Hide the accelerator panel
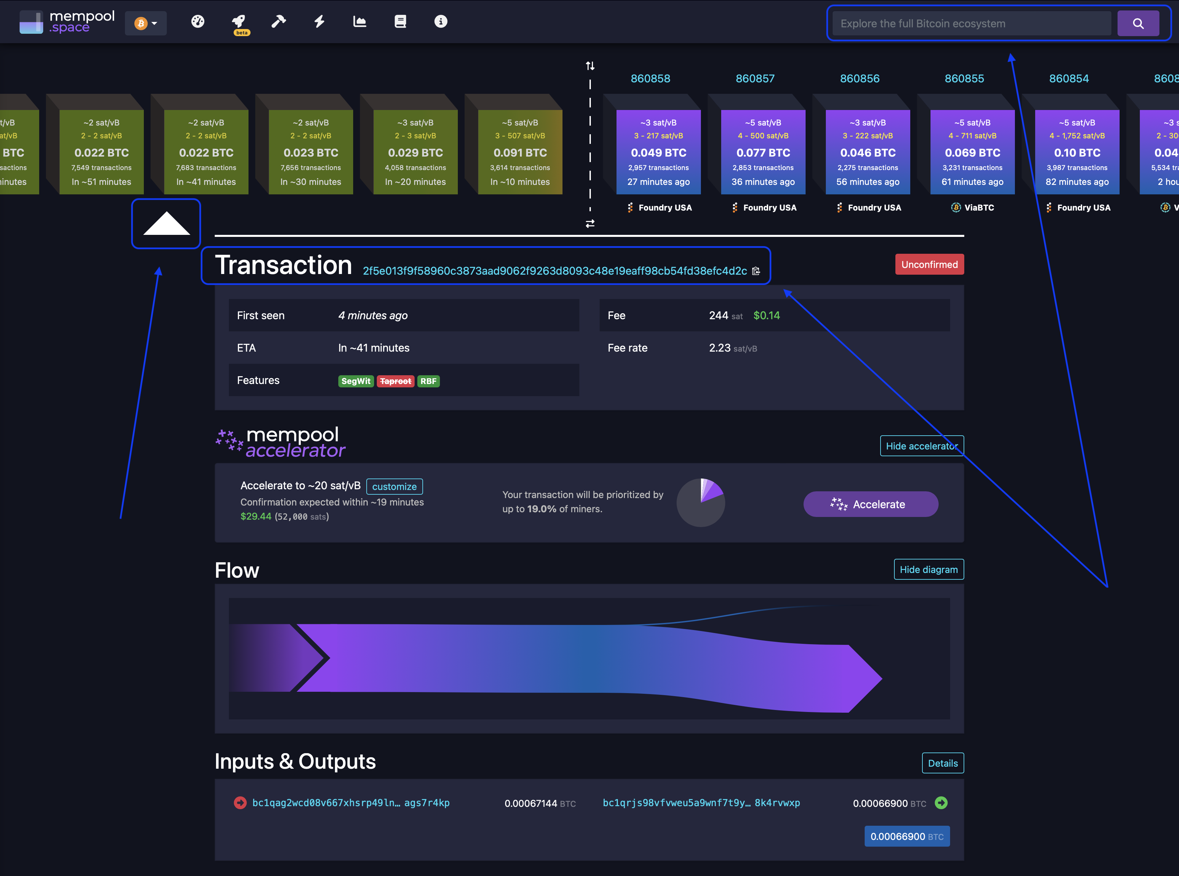This screenshot has height=876, width=1179. [x=922, y=445]
